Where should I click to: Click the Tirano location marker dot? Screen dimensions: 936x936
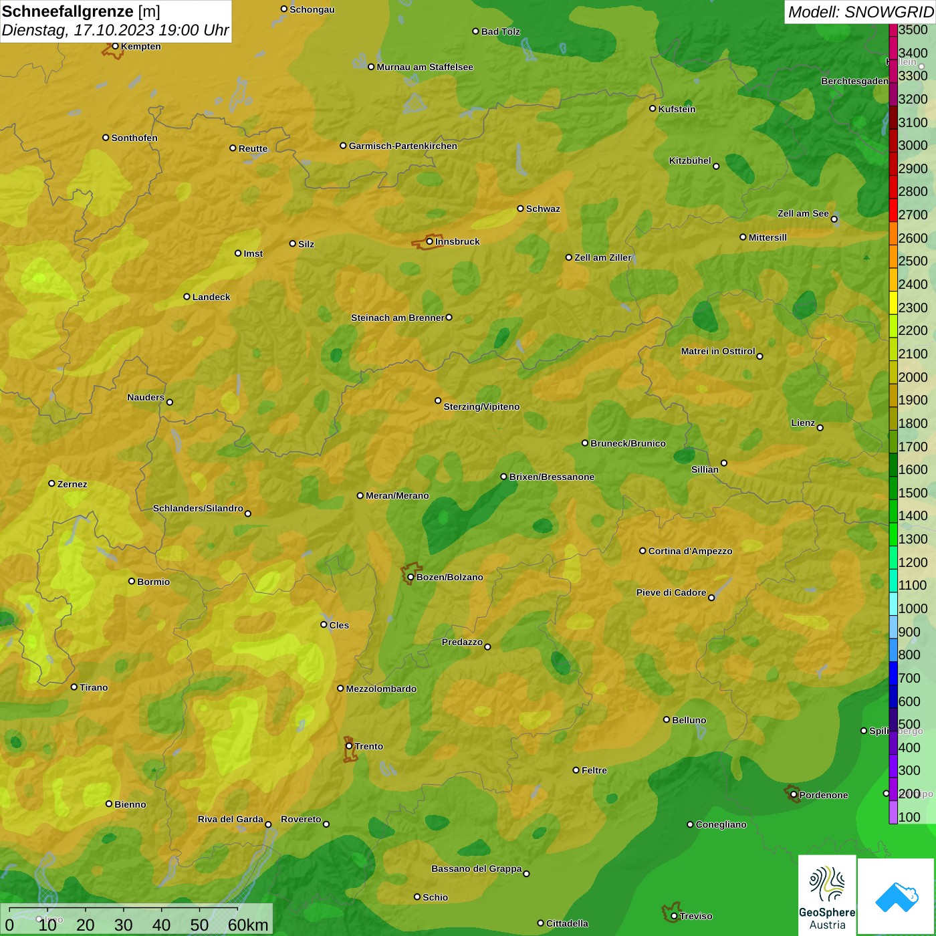(x=74, y=687)
